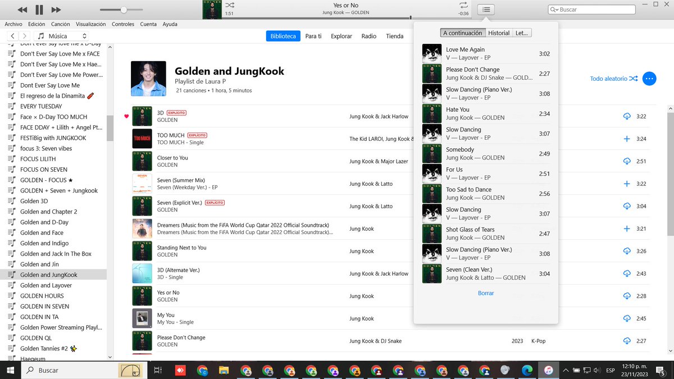Click the Buscar search field
This screenshot has width=674, height=379.
[x=591, y=10]
